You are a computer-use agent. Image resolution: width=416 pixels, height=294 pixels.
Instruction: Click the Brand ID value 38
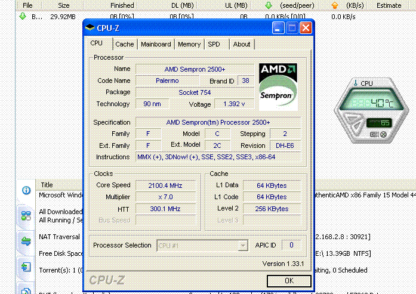click(245, 81)
